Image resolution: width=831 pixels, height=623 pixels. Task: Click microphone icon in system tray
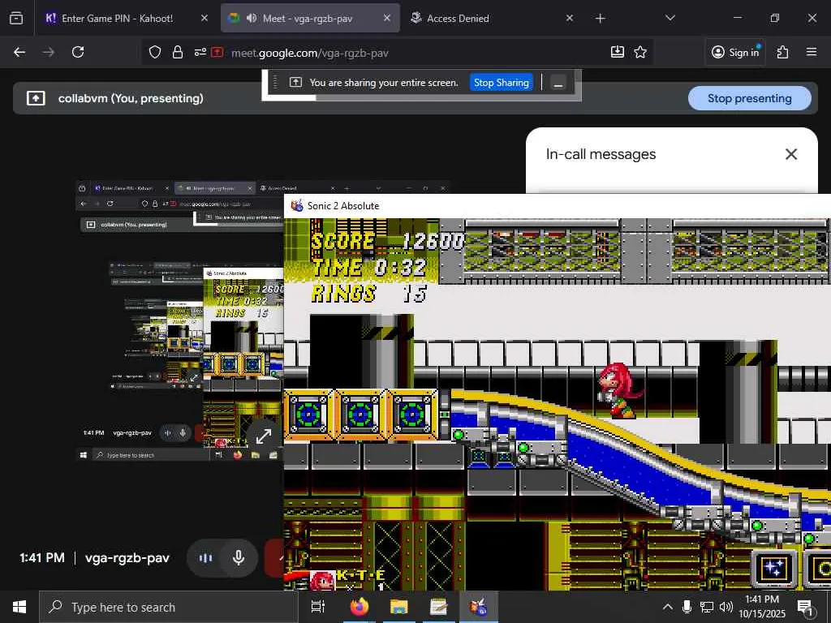click(687, 607)
